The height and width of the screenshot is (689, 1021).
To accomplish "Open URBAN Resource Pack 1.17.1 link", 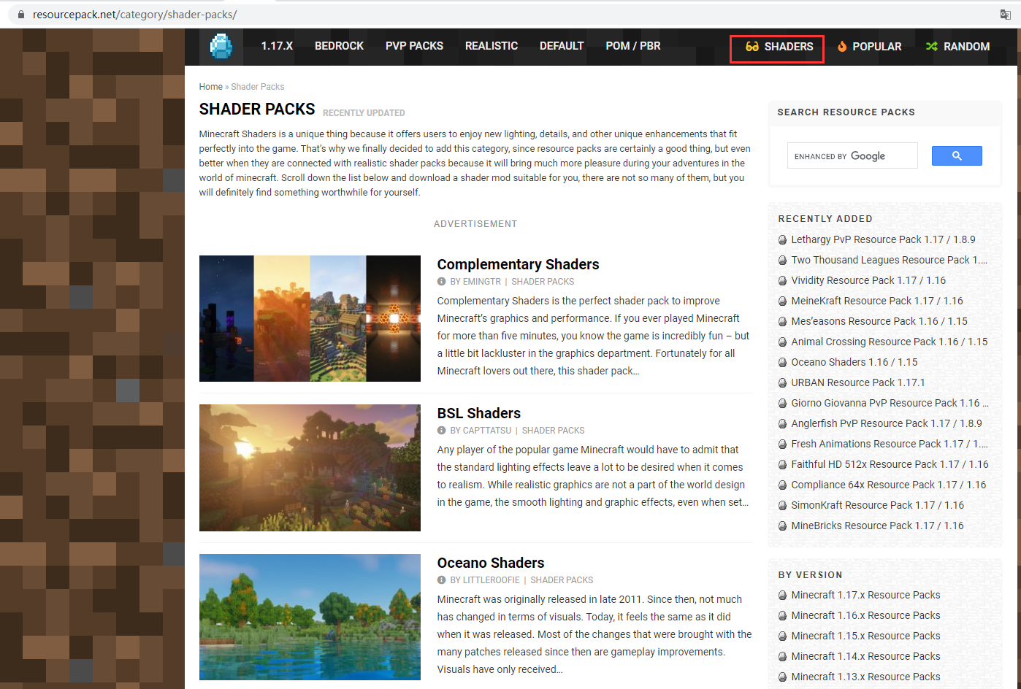I will click(x=857, y=382).
